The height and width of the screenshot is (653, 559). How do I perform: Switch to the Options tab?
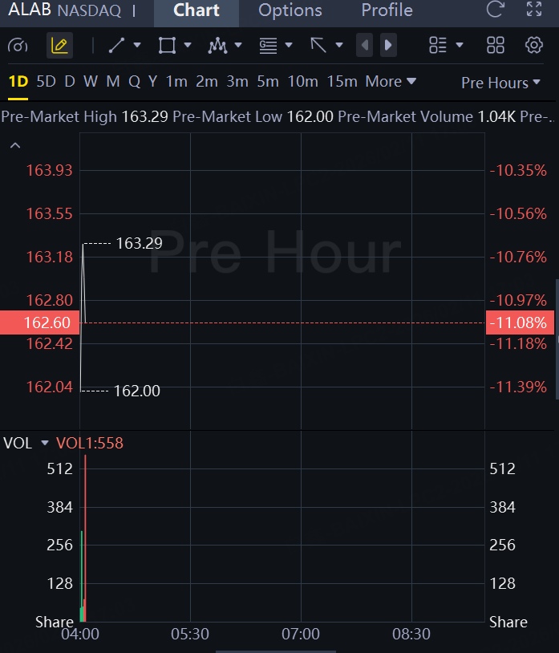(x=290, y=11)
